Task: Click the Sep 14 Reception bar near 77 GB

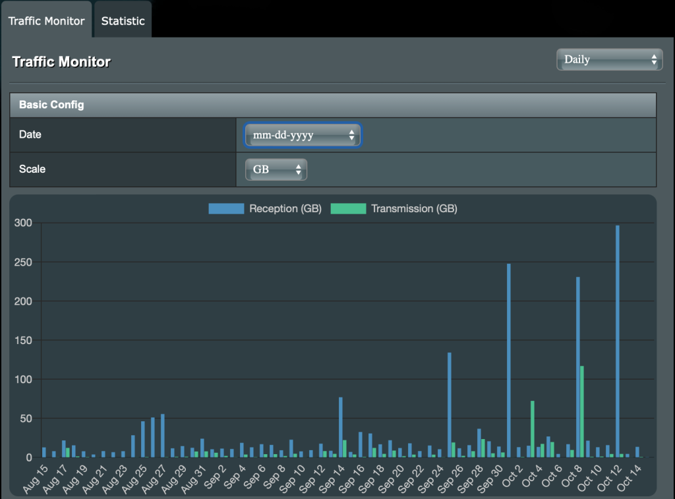Action: 341,427
